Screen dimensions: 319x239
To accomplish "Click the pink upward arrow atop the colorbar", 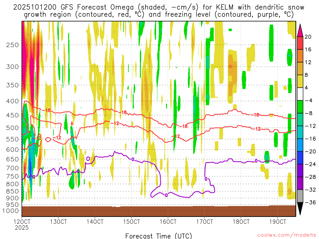I will coord(300,31).
